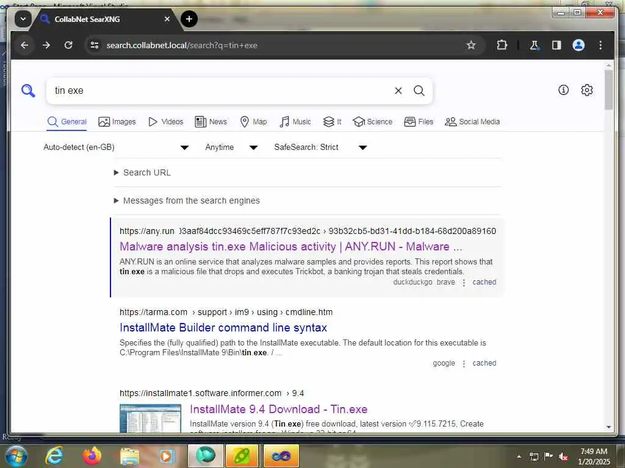The image size is (625, 468).
Task: Switch to the It category
Action: (x=332, y=122)
